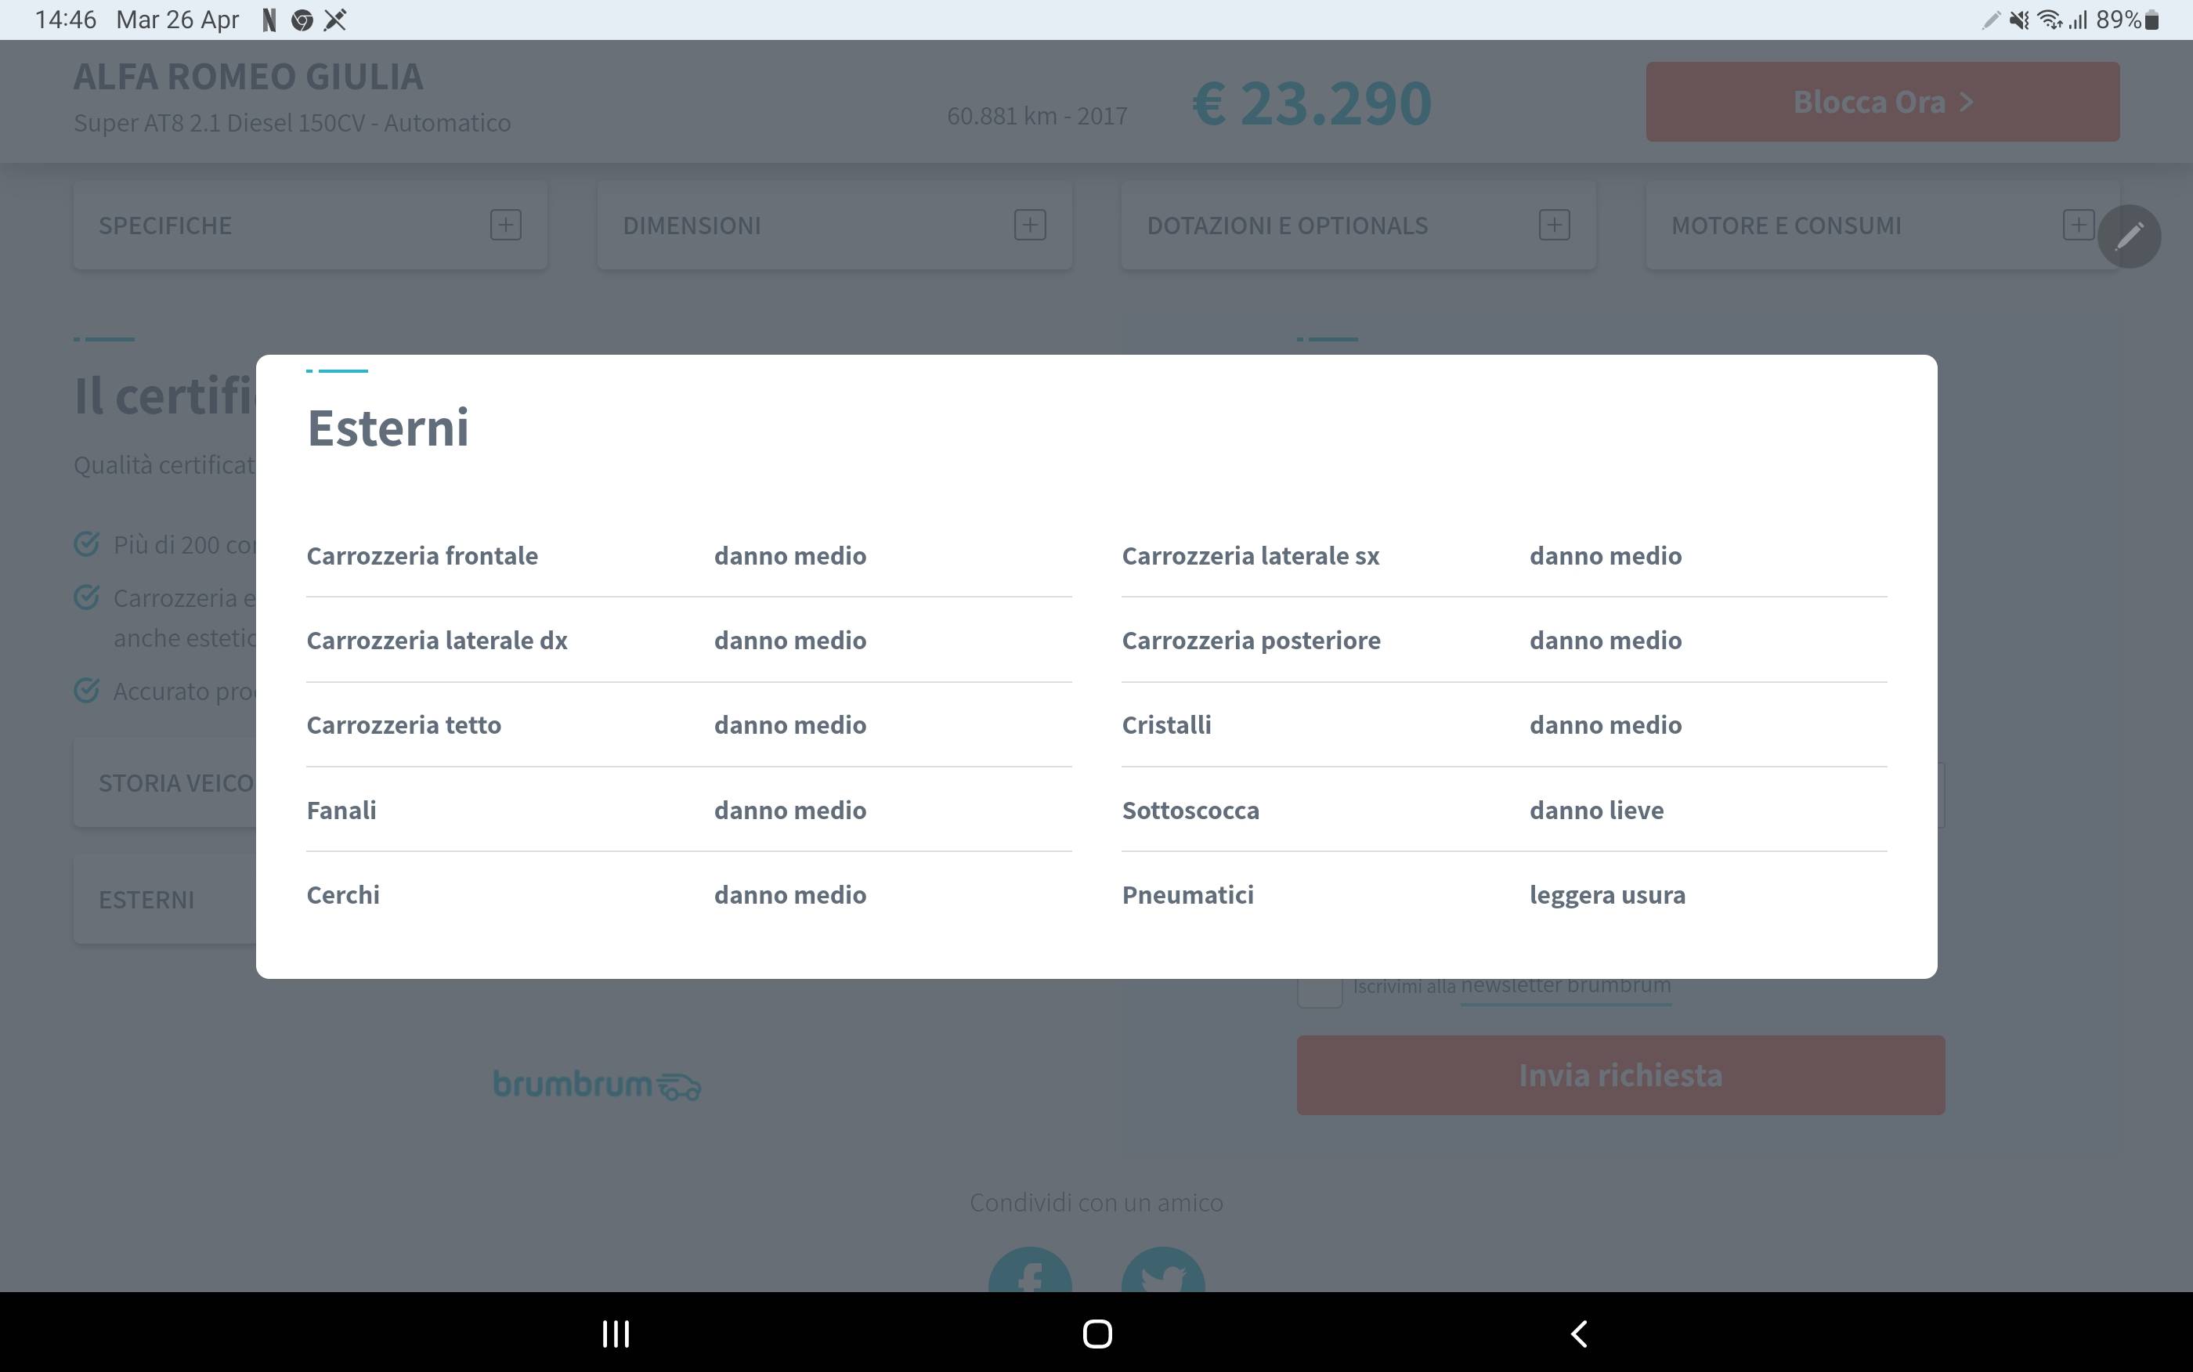2193x1372 pixels.
Task: Tap the Wi-Fi status bar icon
Action: (2049, 20)
